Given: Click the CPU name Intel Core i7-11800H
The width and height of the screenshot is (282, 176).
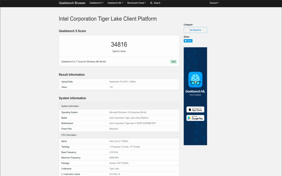Looking at the screenshot, I should point(119,142).
